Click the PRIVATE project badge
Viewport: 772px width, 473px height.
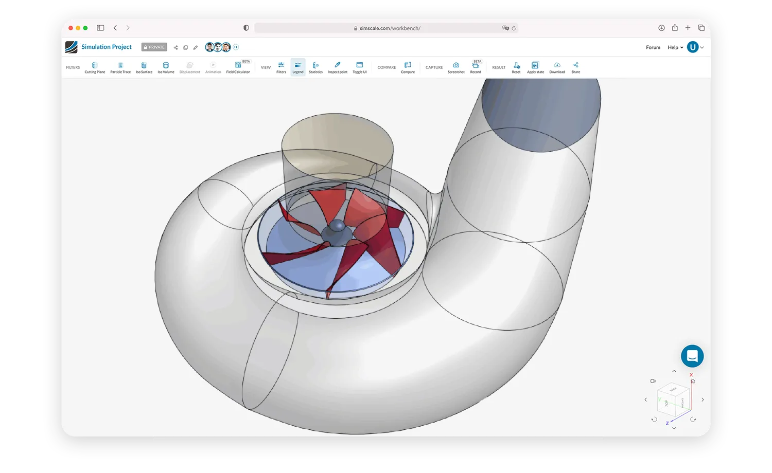[x=154, y=47]
